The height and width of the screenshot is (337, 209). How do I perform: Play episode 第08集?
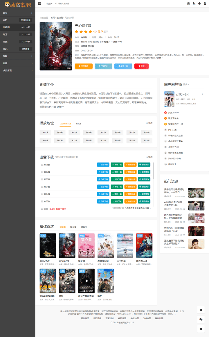147,132
